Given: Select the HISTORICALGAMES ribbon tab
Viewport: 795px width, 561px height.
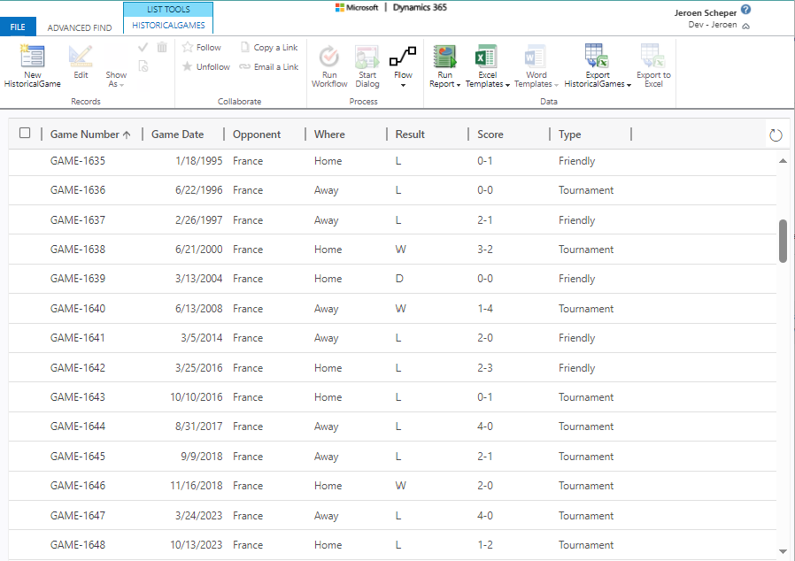Looking at the screenshot, I should coord(168,26).
